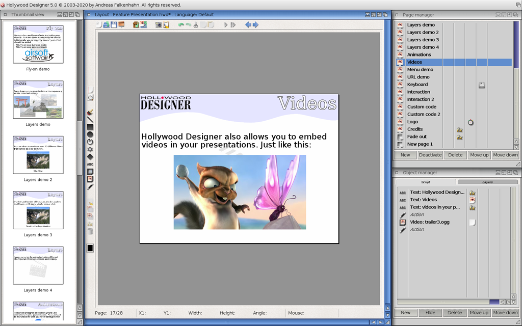Image resolution: width=522 pixels, height=326 pixels.
Task: Click New button in Page manager
Action: 405,155
